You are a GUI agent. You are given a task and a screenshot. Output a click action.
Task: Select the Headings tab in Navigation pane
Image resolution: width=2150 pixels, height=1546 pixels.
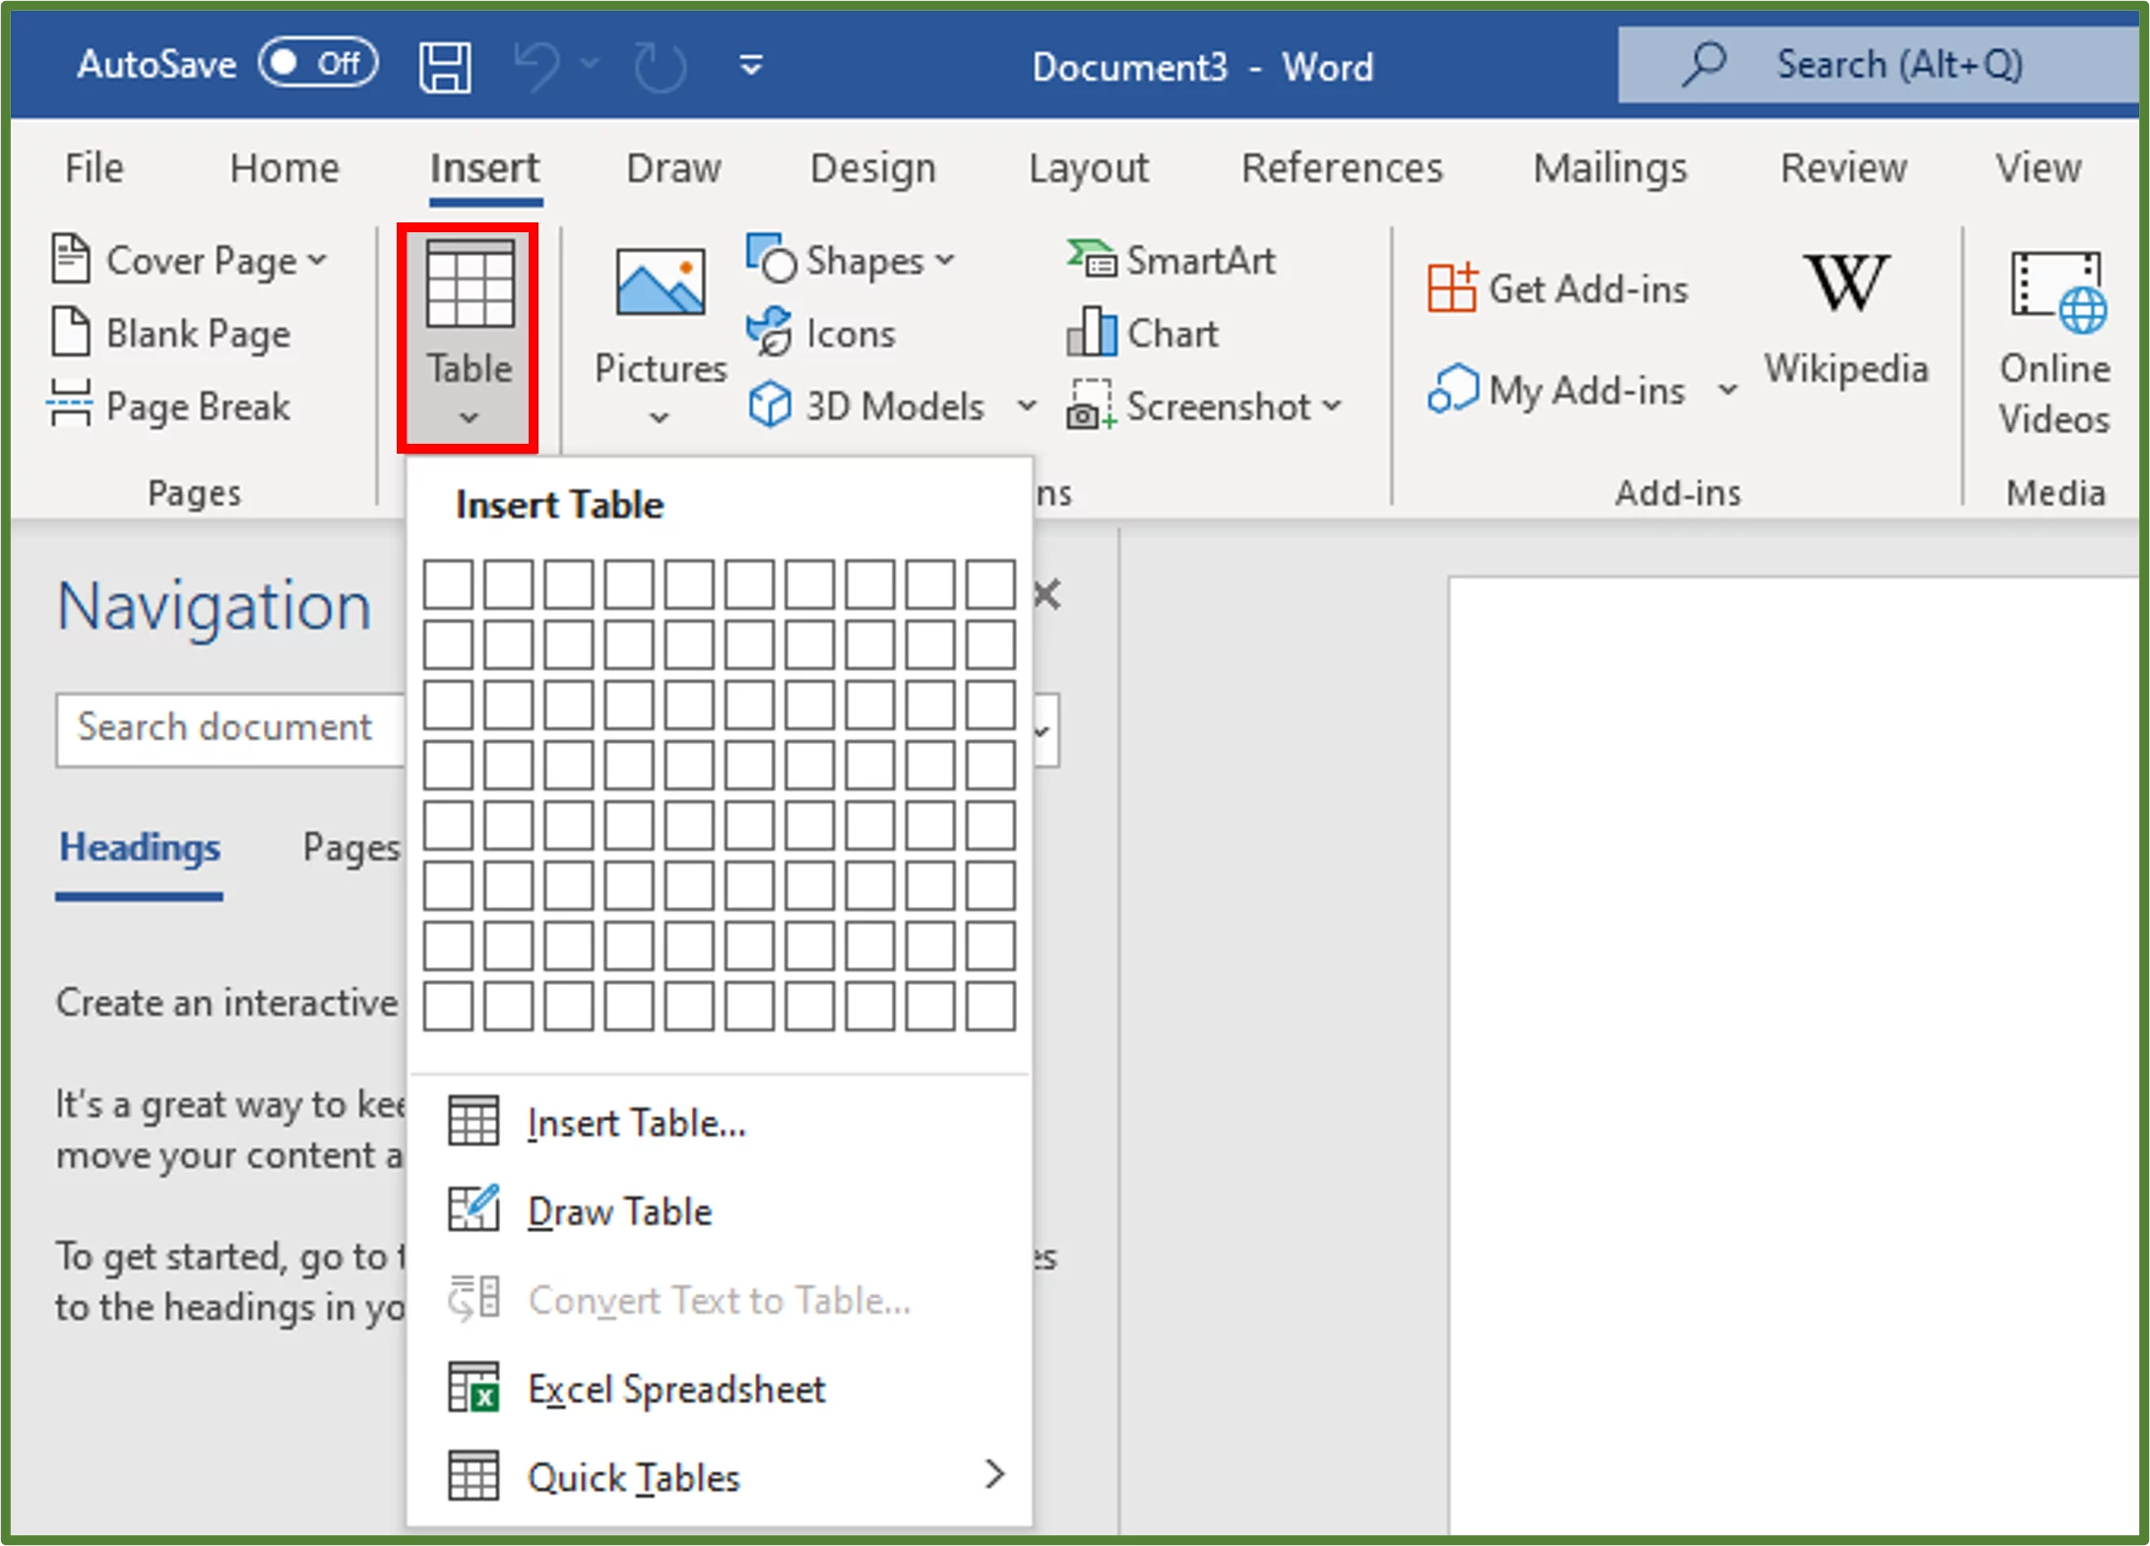[138, 846]
